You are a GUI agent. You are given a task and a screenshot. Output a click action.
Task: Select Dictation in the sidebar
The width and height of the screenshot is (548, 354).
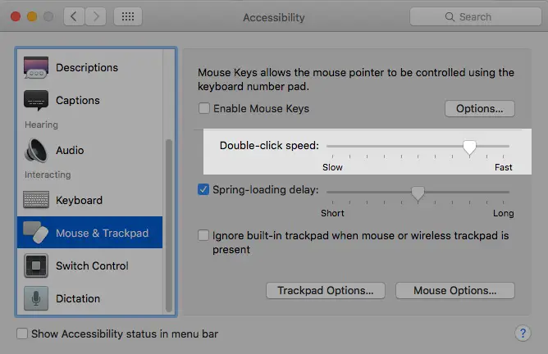click(89, 298)
